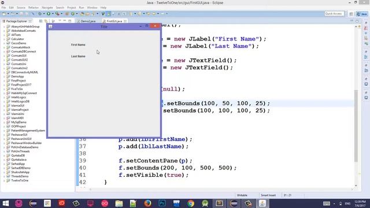Switch to the FirstGUI.java editor tab
The height and width of the screenshot is (208, 370).
coord(114,21)
